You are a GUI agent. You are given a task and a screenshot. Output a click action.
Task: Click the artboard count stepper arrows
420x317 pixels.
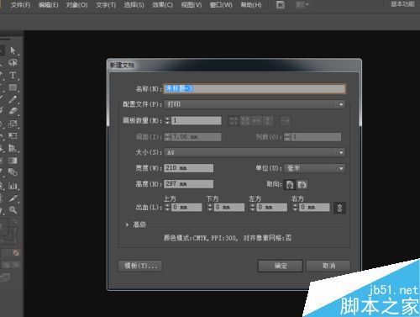click(x=167, y=121)
